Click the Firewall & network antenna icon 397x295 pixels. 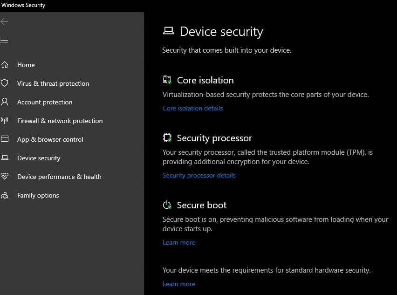(x=5, y=121)
